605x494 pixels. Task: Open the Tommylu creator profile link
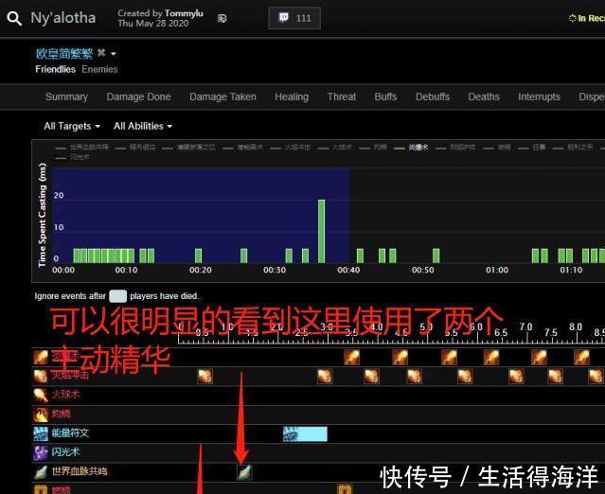184,13
